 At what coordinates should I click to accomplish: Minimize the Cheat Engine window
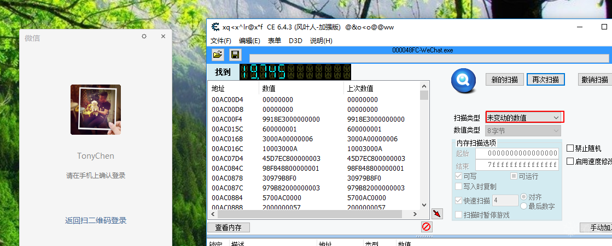tap(581, 27)
